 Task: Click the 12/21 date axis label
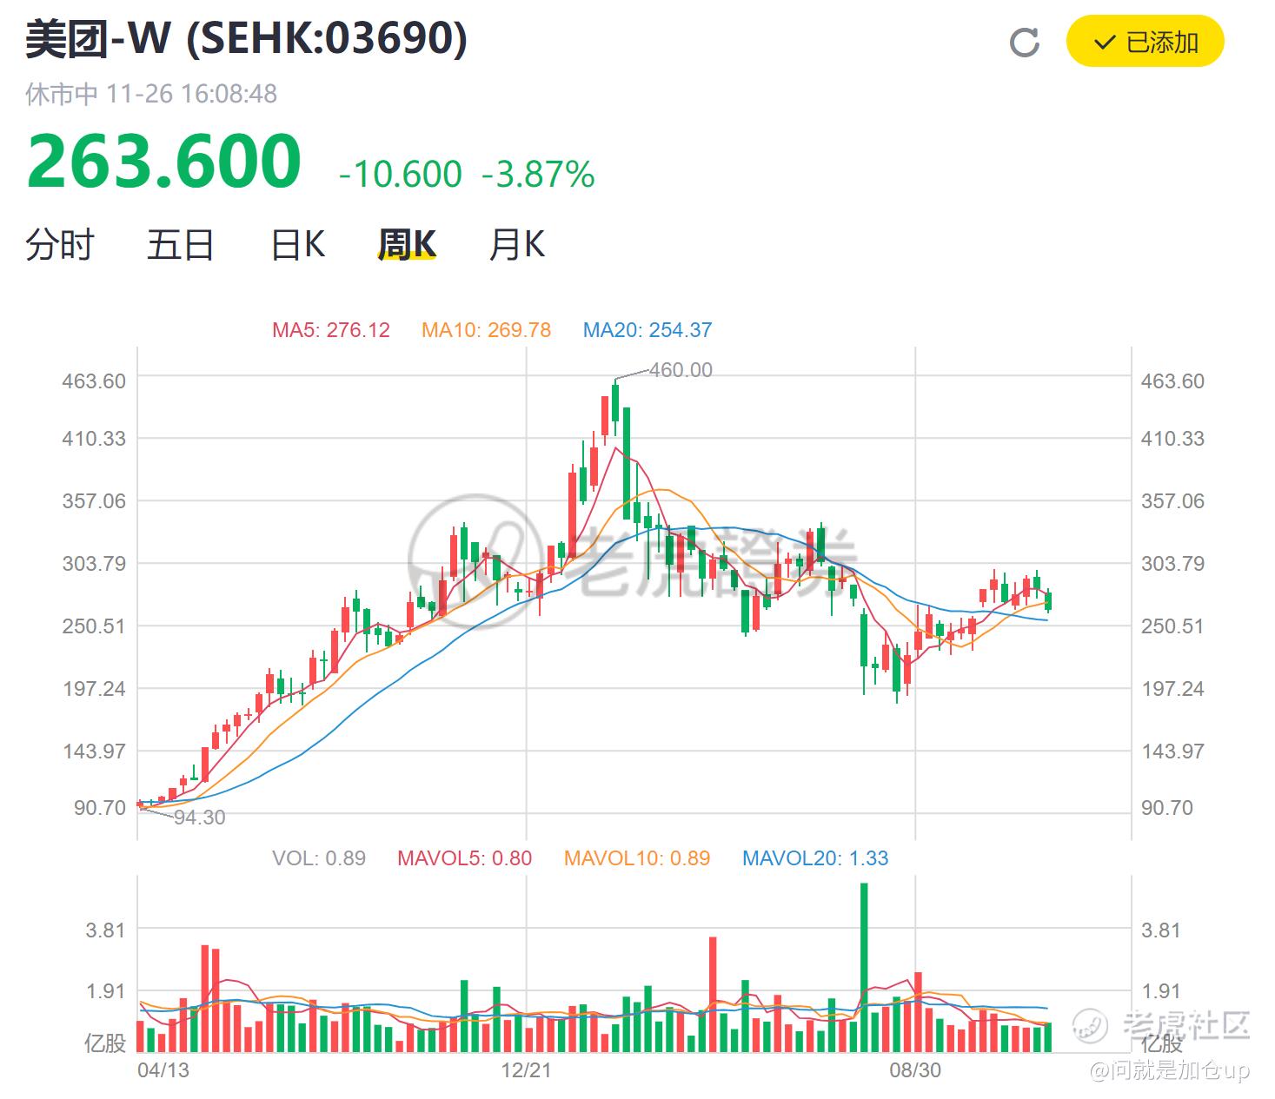coord(526,1069)
